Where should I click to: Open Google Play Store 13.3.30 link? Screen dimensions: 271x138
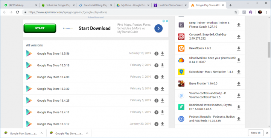(53, 89)
